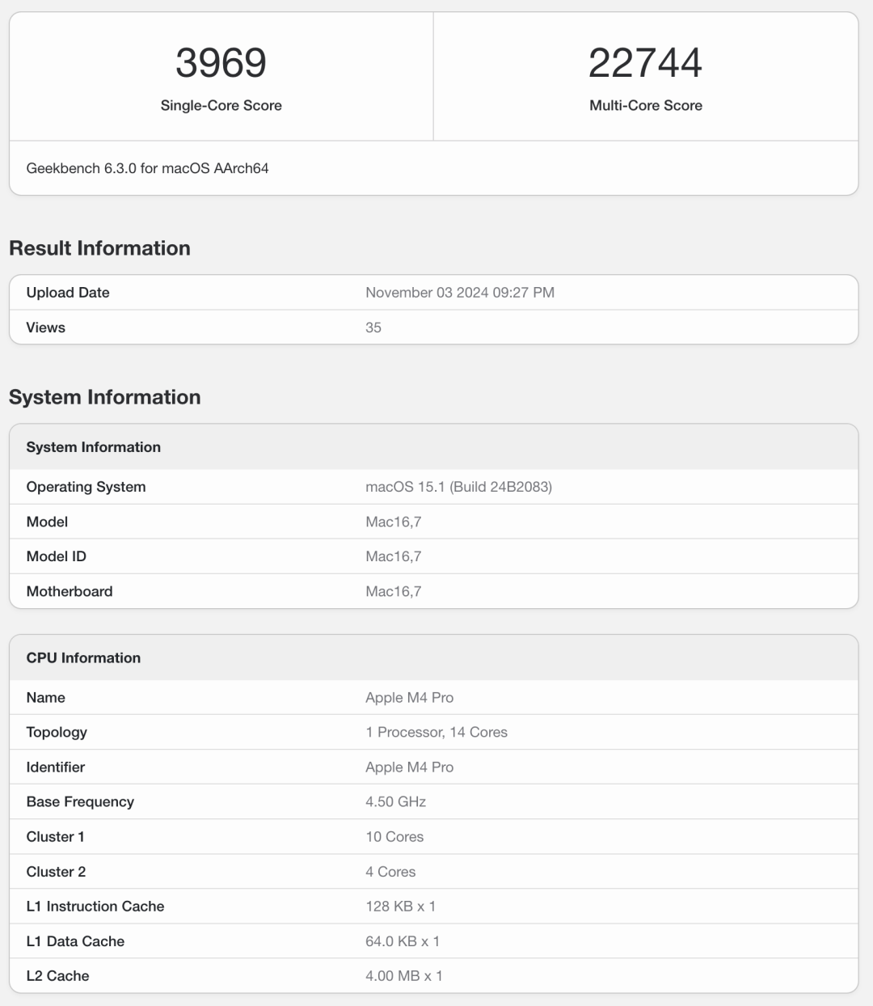Screen dimensions: 873x1006
Task: Click the Single-Core Score value 3969
Action: click(221, 63)
